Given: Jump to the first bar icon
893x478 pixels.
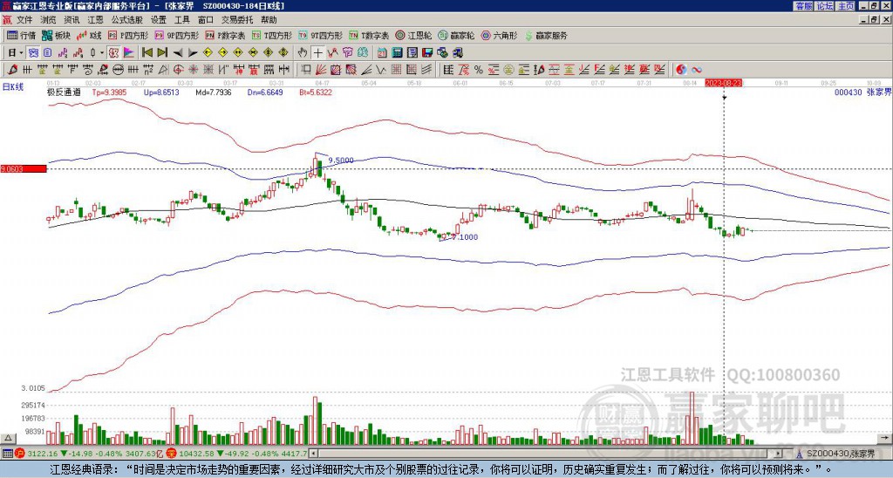Looking at the screenshot, I should 147,53.
